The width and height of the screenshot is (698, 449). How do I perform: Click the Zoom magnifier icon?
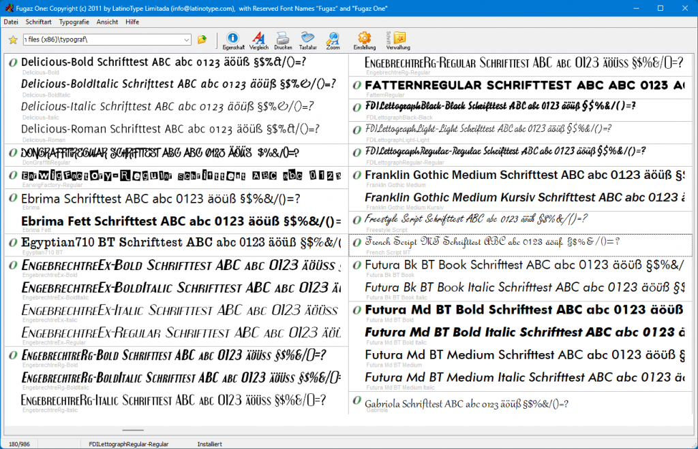333,39
